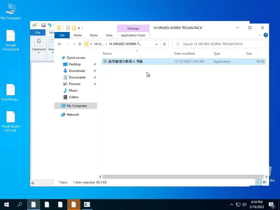280x210 pixels.
Task: Switch to the View tab
Action: [109, 35]
